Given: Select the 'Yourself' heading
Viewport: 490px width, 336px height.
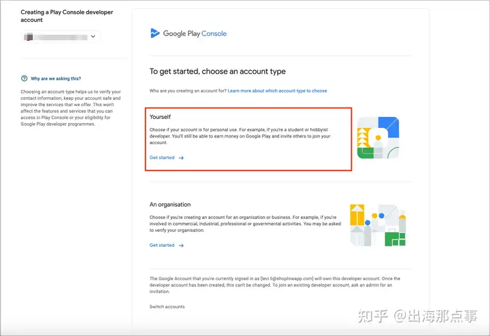Looking at the screenshot, I should 160,117.
